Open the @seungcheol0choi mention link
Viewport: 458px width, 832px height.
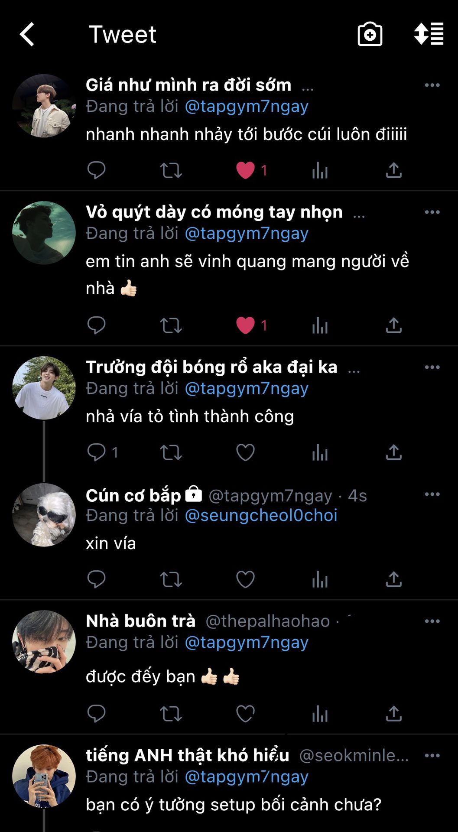[261, 515]
